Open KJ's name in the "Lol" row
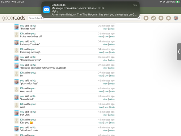This screenshot has width=181, height=136. click(x=21, y=73)
